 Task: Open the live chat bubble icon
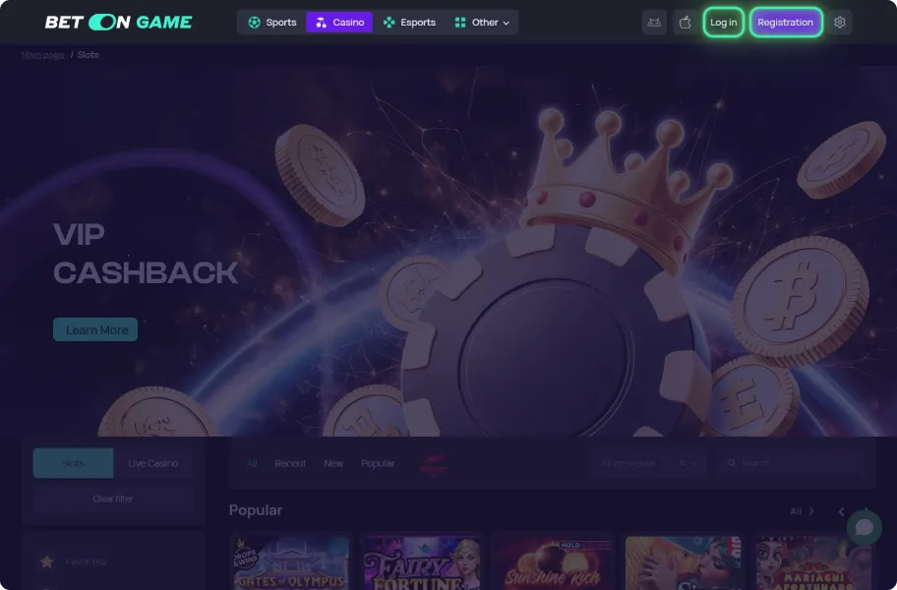(x=864, y=527)
